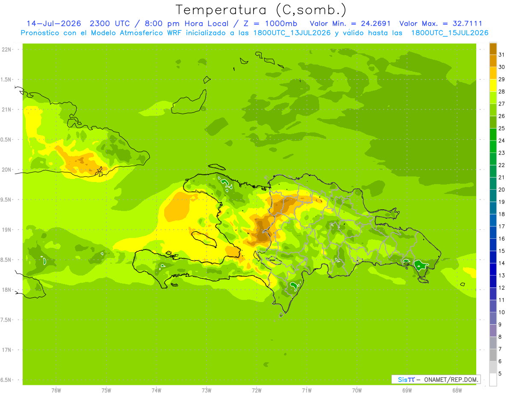Click the colour scale value '16'
This screenshot has width=513, height=396.
502,239
